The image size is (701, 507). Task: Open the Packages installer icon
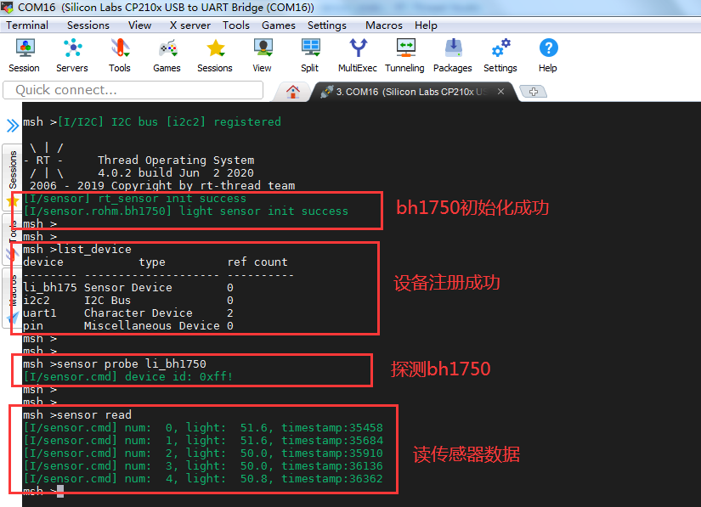[452, 55]
